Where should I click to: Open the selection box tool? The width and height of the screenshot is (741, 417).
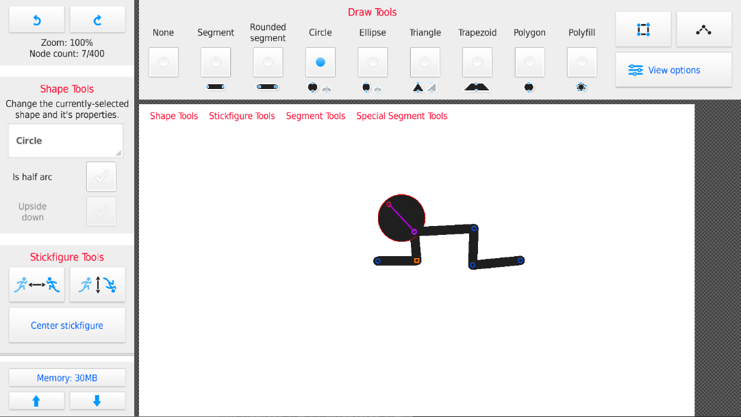click(x=643, y=29)
